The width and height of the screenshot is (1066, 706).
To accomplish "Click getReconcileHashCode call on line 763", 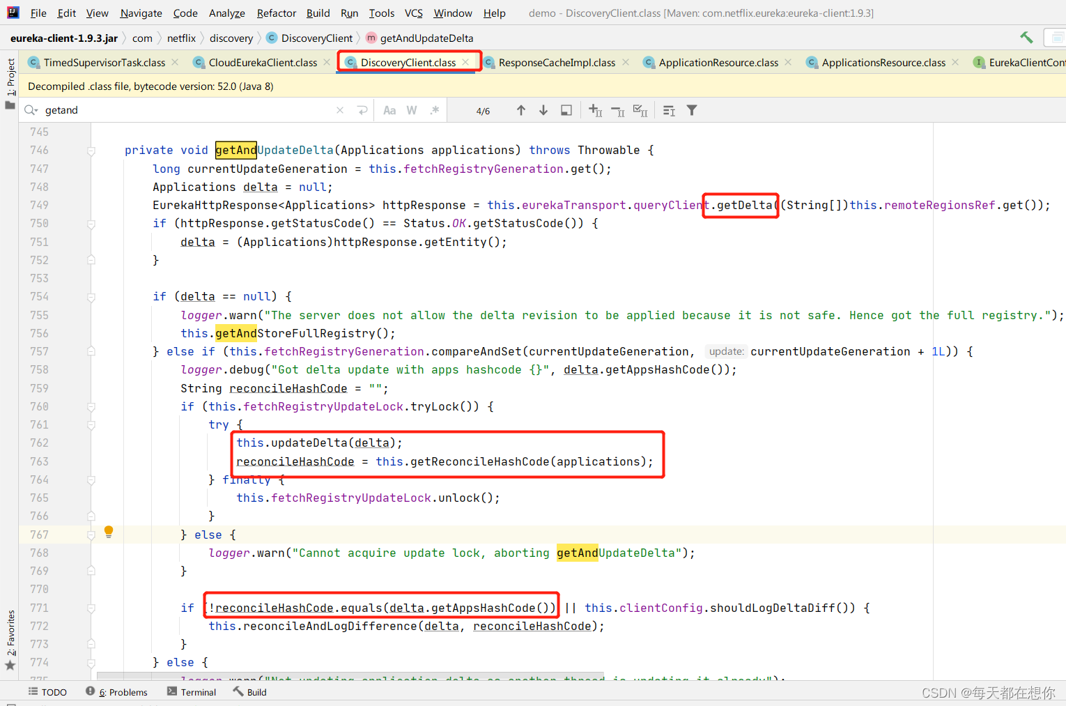I will point(480,461).
